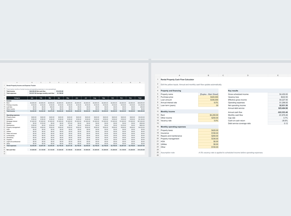Viewport: 291px width, 216px height.
Task: Select the Jan column header in the tracker table
Action: point(32,98)
